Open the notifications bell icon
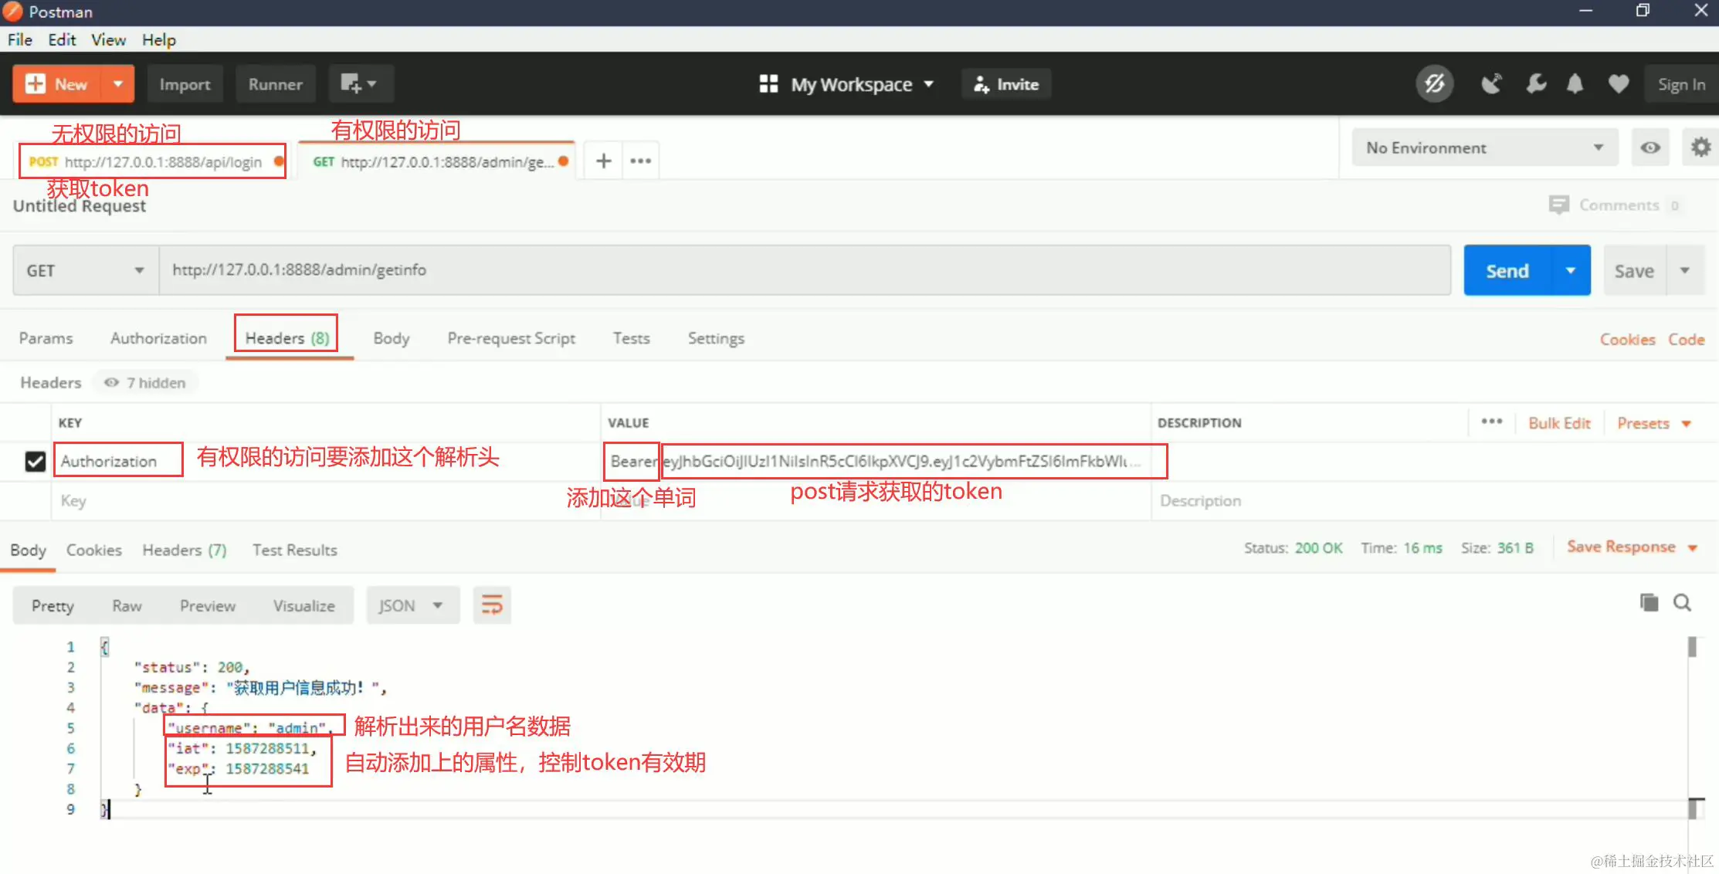 pos(1575,84)
